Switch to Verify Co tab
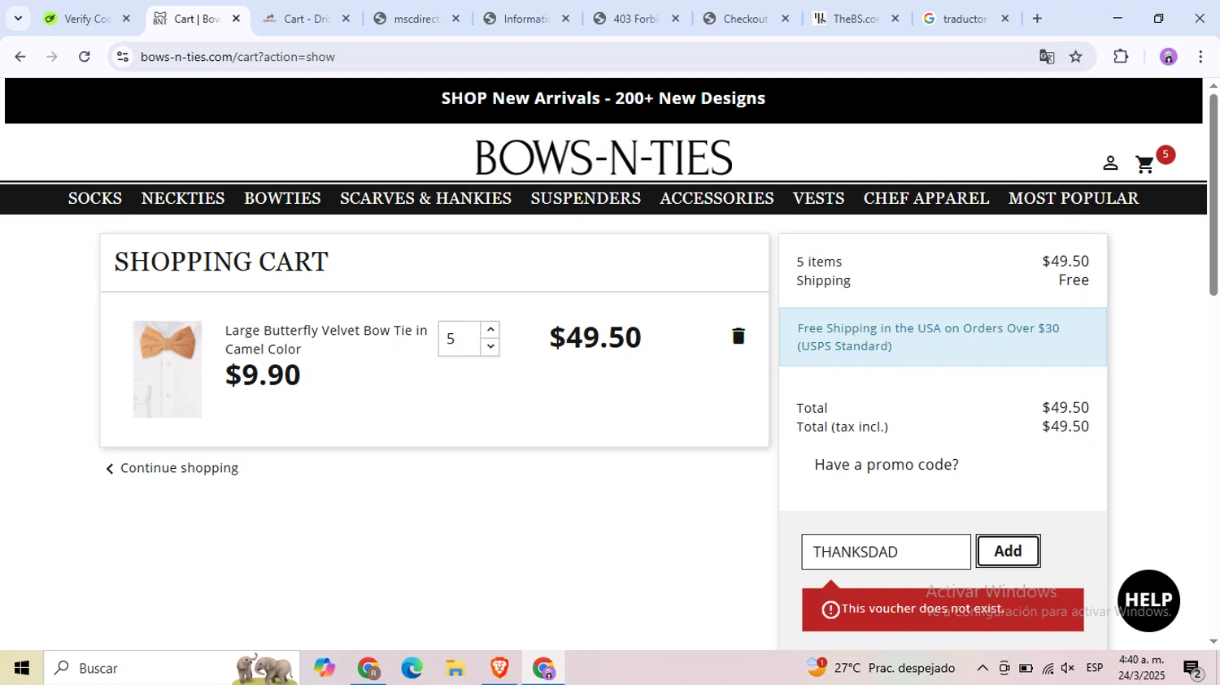The image size is (1220, 685). 88,19
